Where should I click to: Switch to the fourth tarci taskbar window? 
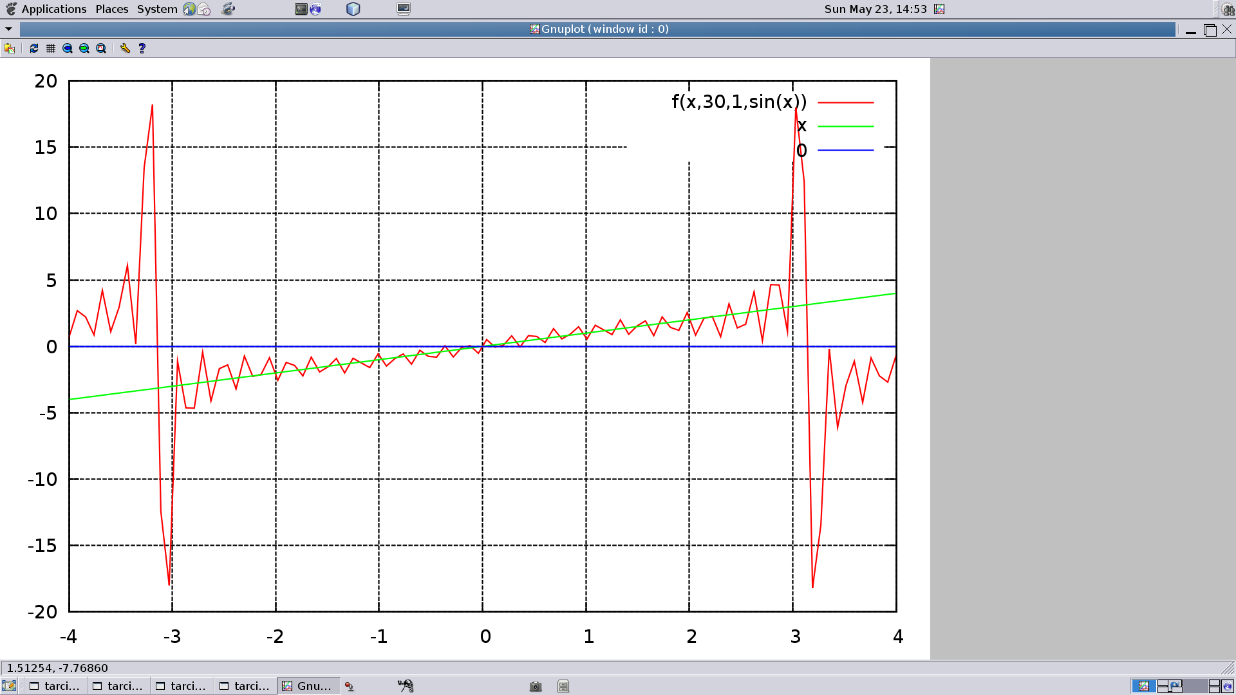tap(245, 686)
